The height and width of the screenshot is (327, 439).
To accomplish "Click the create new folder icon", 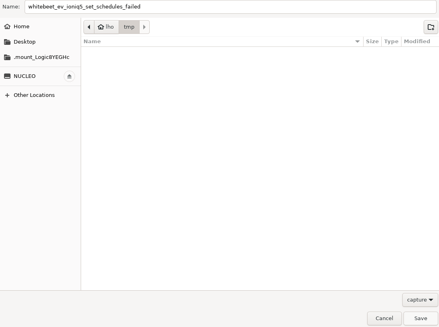I will pos(431,27).
